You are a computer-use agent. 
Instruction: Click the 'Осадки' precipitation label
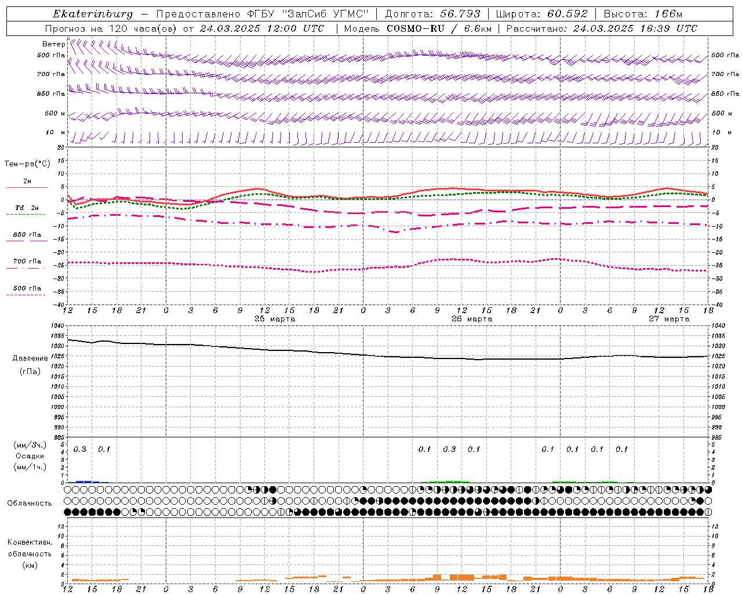30,457
